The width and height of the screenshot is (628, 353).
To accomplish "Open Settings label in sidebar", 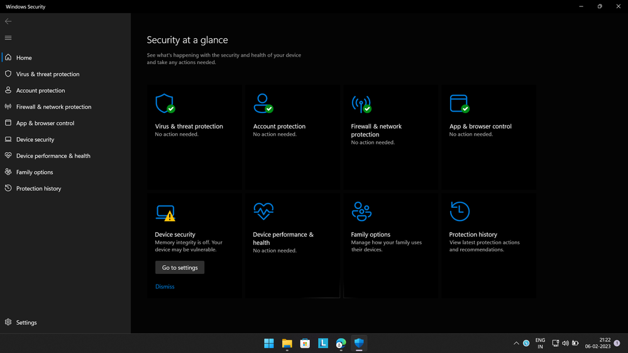I will (x=26, y=323).
